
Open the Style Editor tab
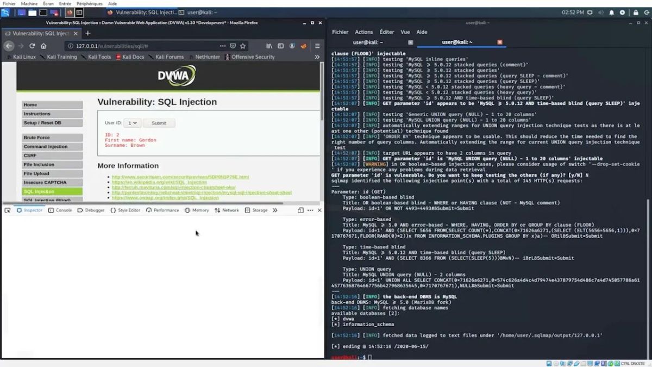(x=125, y=210)
